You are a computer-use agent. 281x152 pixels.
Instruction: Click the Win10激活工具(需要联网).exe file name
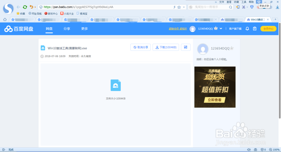[67, 48]
